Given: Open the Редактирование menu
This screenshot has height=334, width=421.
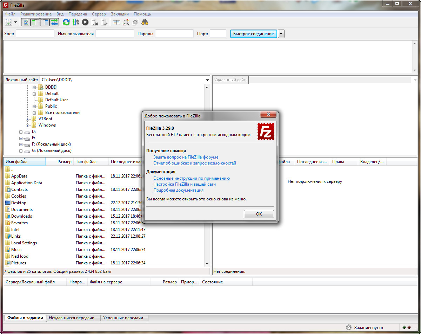Looking at the screenshot, I should (36, 14).
